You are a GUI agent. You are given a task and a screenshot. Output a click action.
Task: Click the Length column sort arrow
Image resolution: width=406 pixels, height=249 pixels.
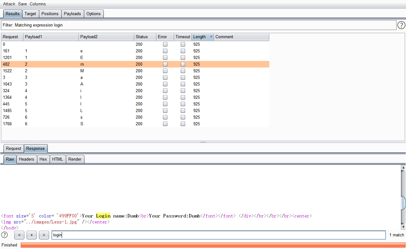pyautogui.click(x=211, y=37)
